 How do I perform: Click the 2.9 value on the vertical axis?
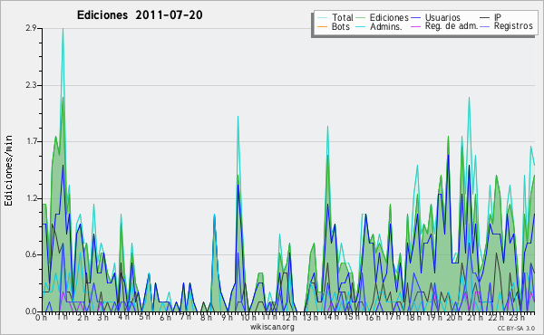click(31, 28)
